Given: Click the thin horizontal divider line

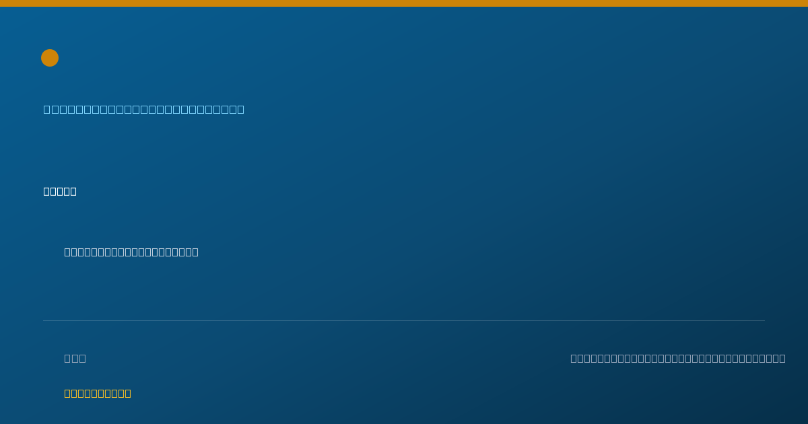Looking at the screenshot, I should click(x=404, y=320).
